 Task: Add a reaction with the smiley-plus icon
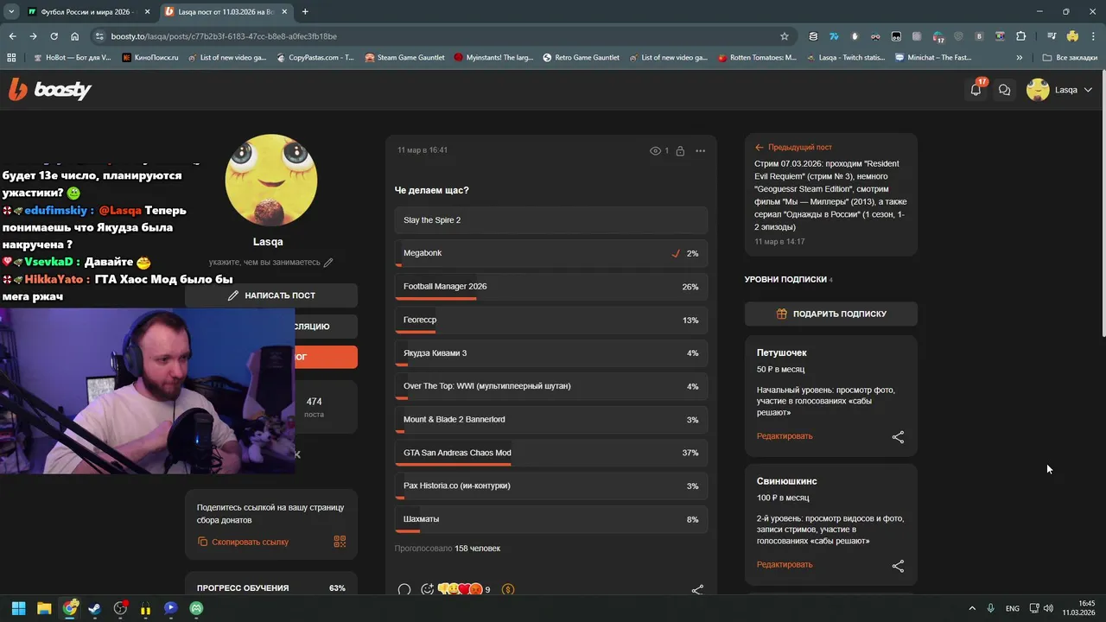click(427, 590)
